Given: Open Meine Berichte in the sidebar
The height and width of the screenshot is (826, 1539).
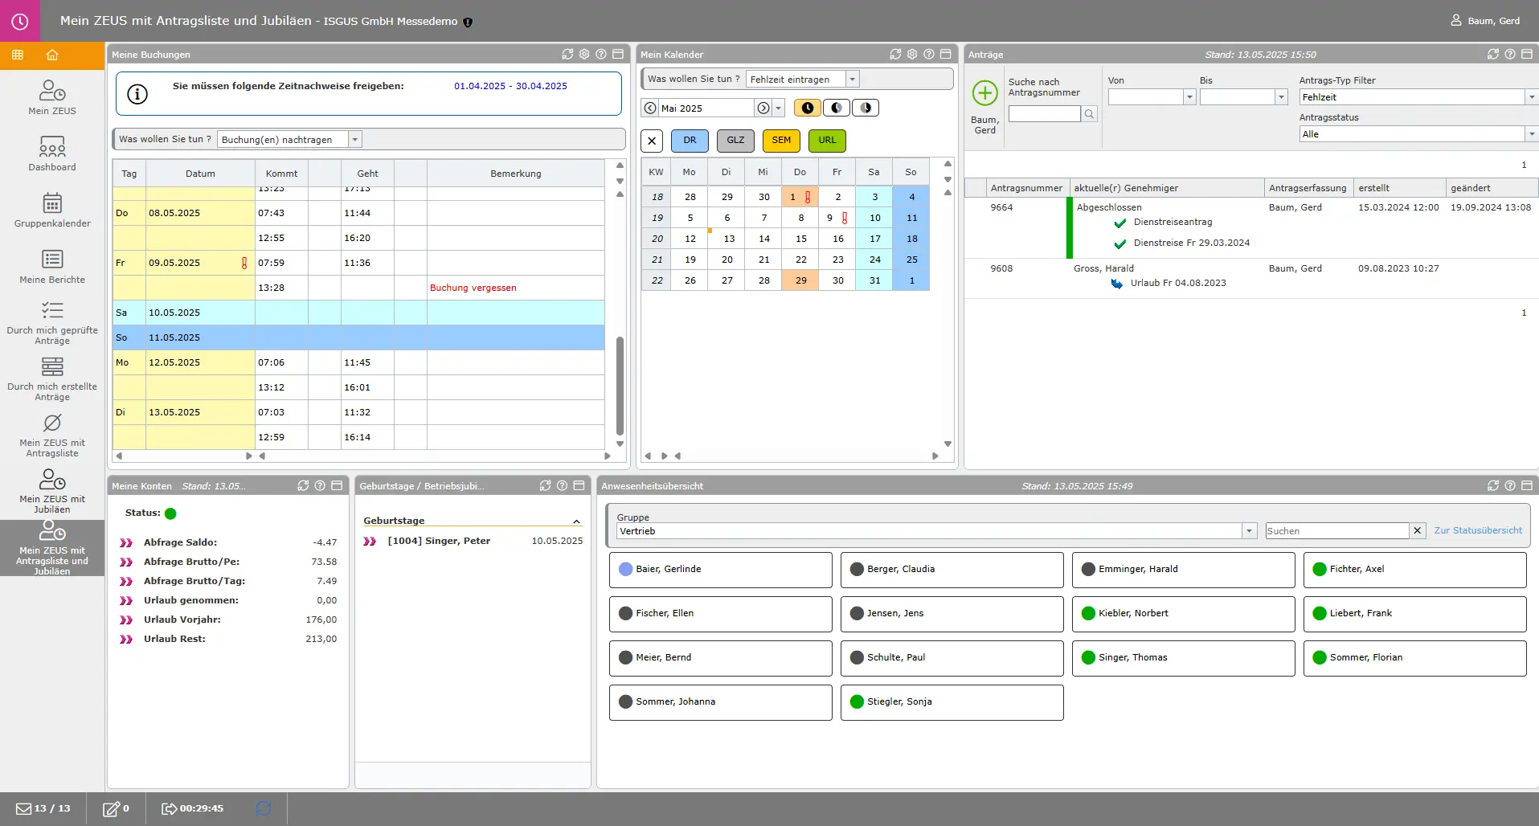Looking at the screenshot, I should pos(52,266).
